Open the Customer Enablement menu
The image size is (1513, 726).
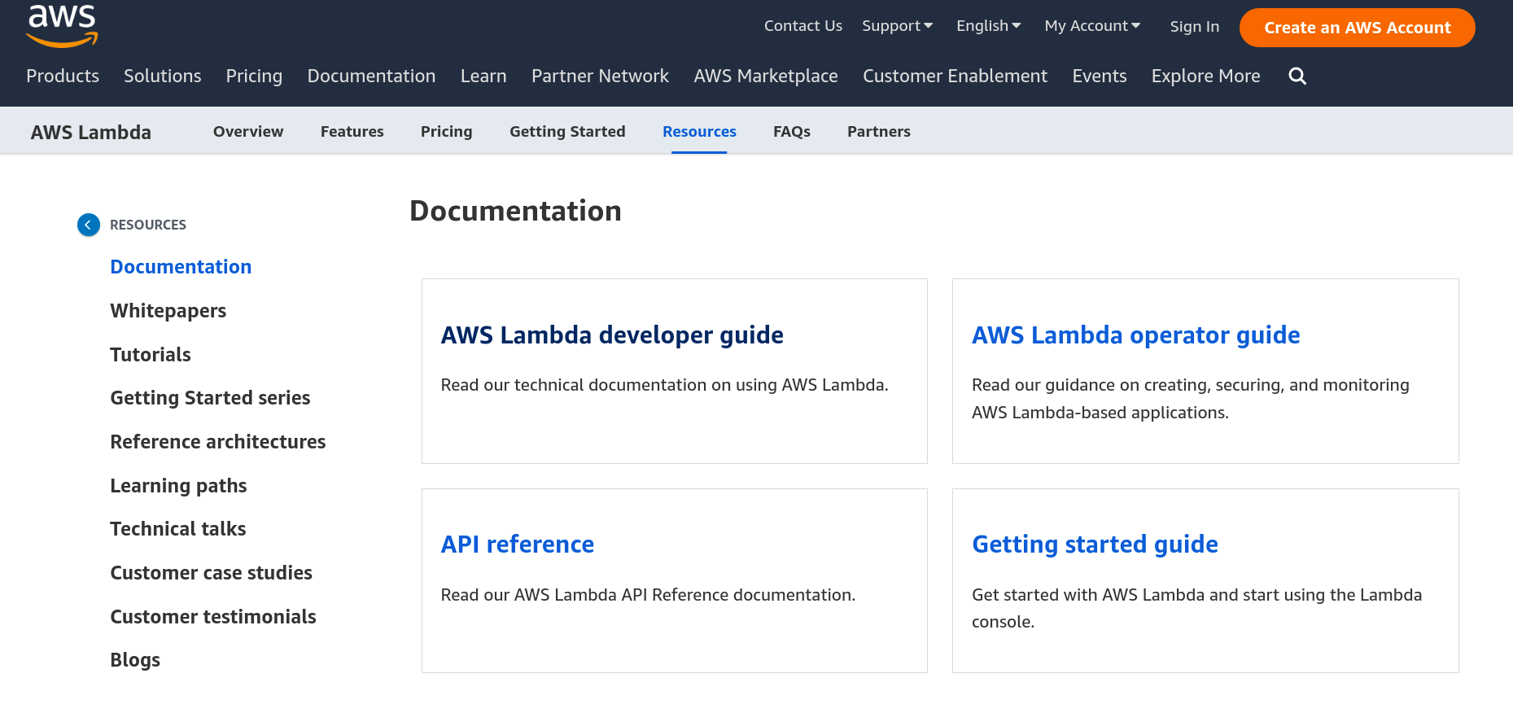point(955,76)
